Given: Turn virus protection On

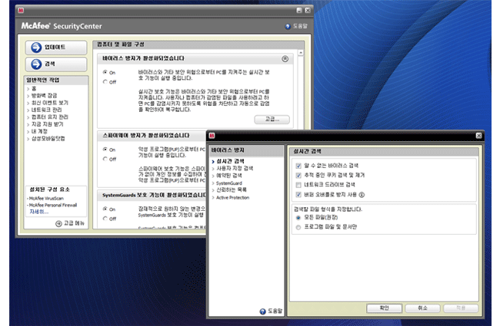Looking at the screenshot, I should tap(105, 73).
